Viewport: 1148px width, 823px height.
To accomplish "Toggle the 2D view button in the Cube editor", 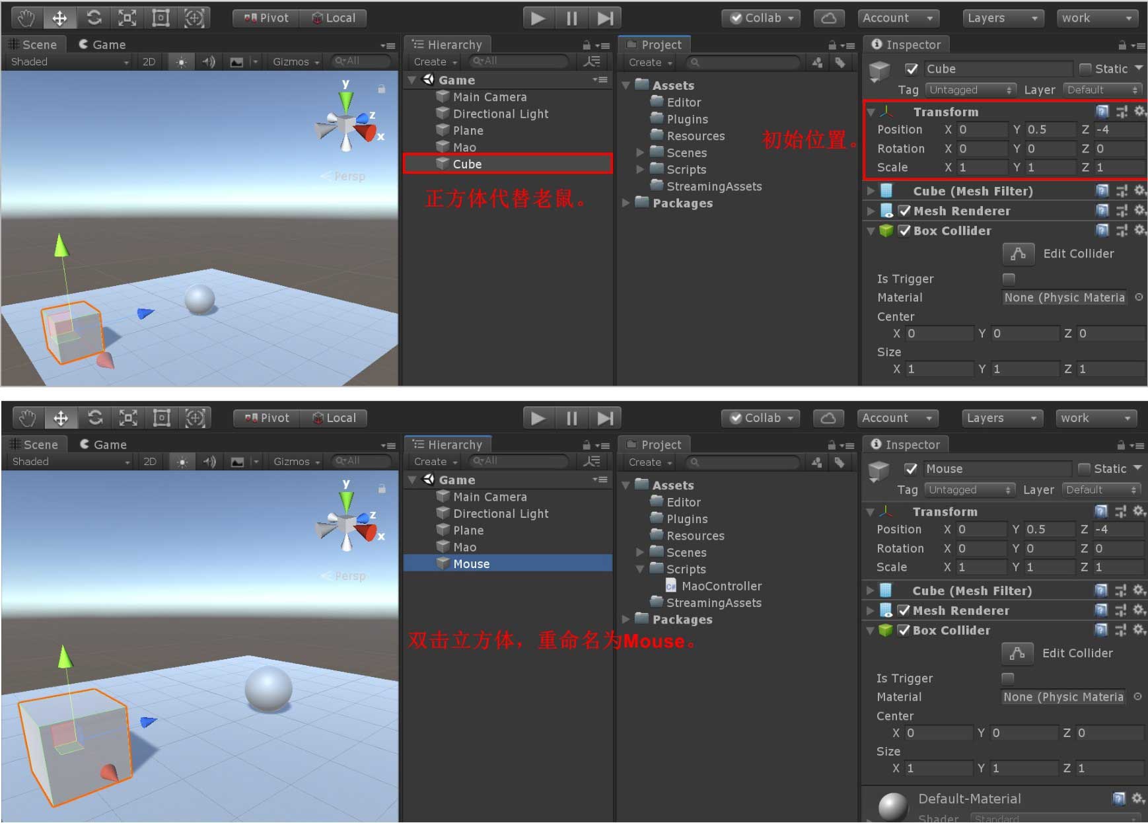I will coord(149,61).
